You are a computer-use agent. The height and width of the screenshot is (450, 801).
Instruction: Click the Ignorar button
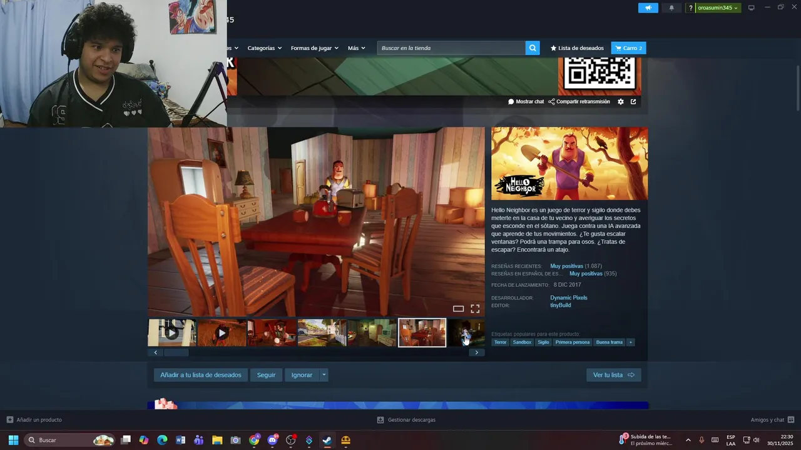302,375
